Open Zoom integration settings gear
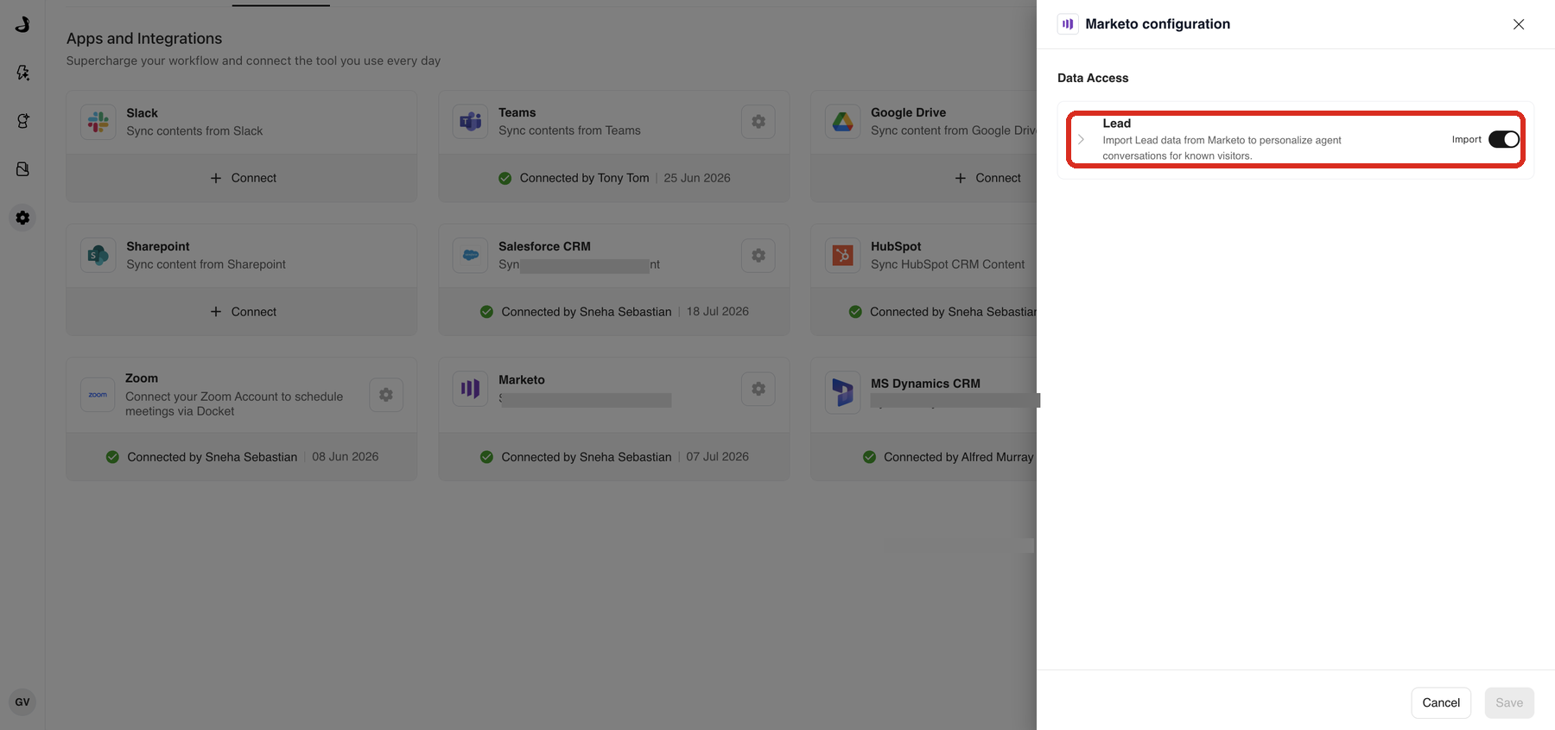Screen dimensions: 1555x730 [386, 395]
